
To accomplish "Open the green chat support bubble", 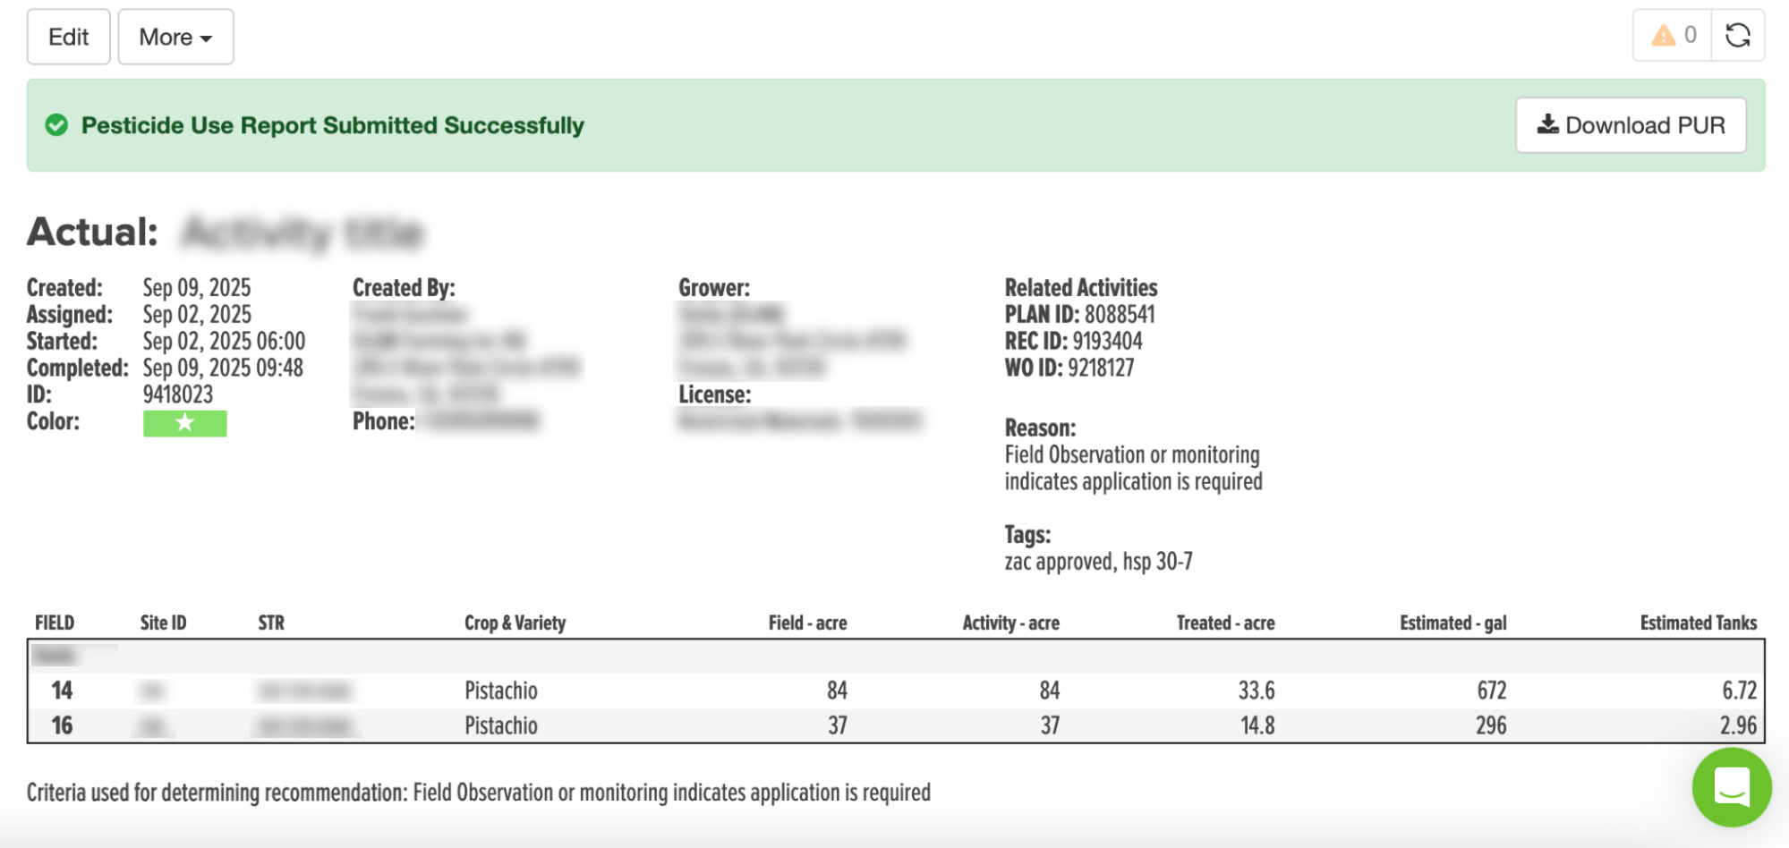I will coord(1732,787).
